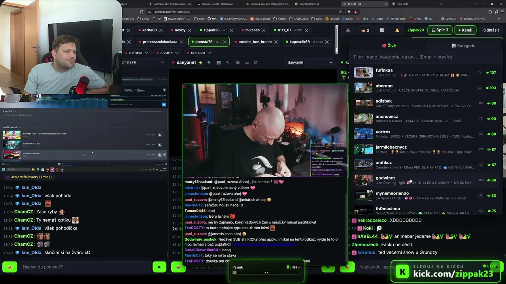The width and height of the screenshot is (506, 284).
Task: Open the moderation hammer tool for danyanirl
Action: tap(228, 62)
